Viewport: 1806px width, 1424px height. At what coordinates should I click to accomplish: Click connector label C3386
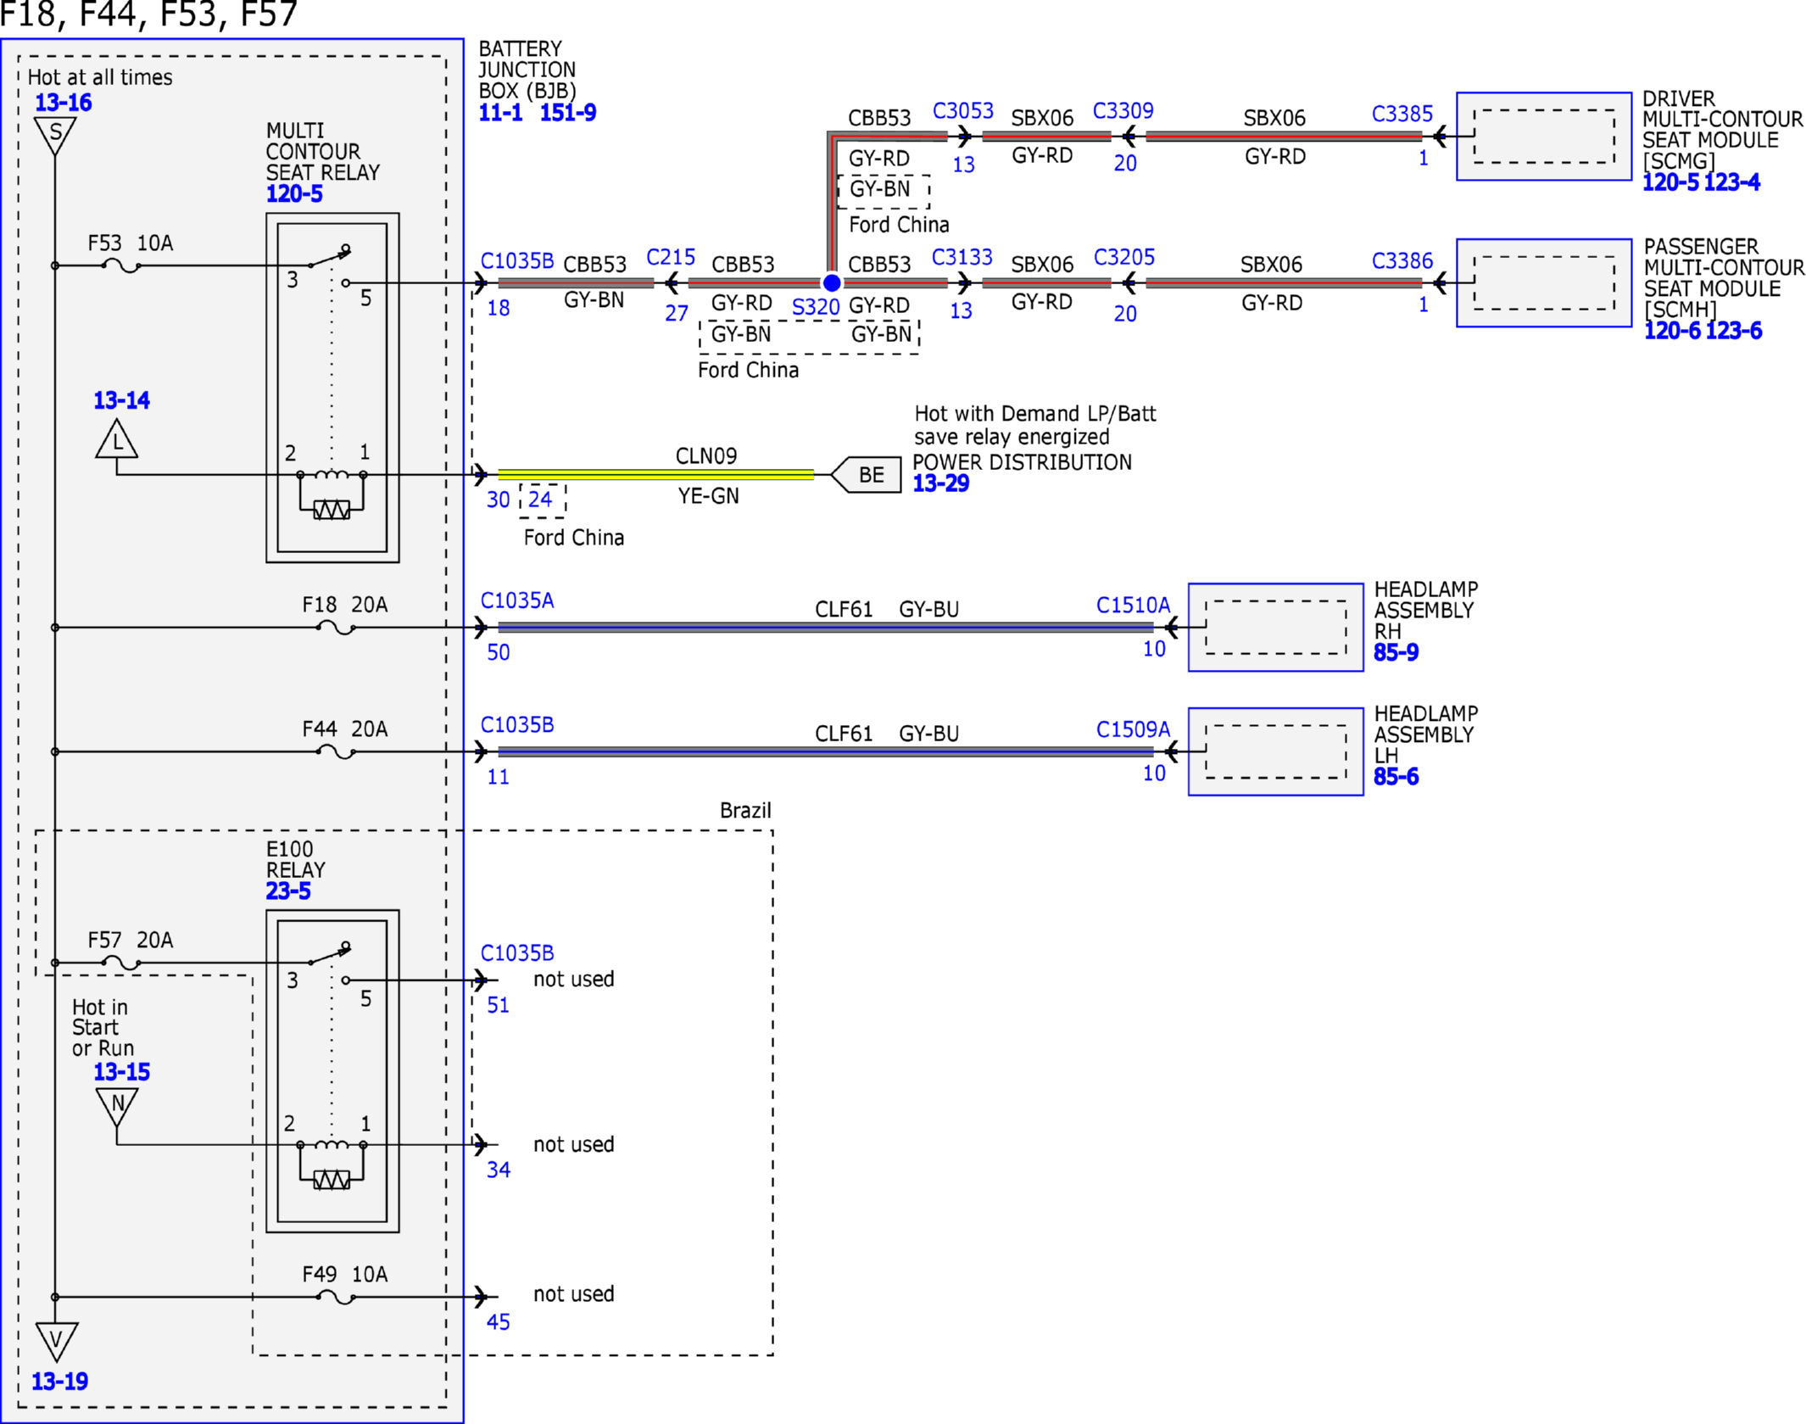point(1402,260)
